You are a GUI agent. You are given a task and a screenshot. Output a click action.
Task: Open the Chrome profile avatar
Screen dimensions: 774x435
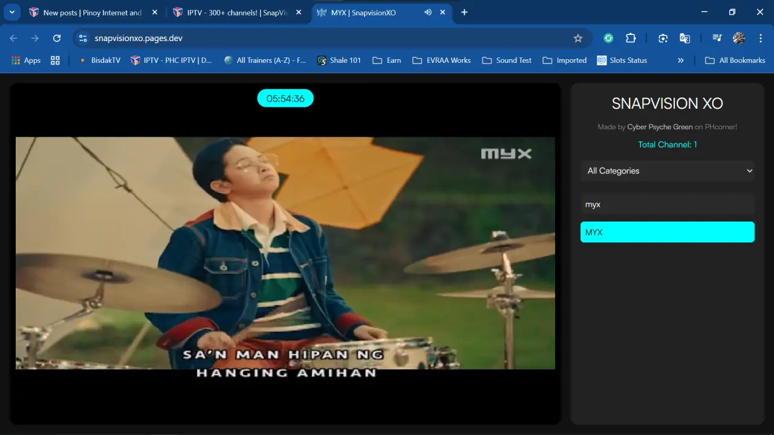tap(739, 38)
